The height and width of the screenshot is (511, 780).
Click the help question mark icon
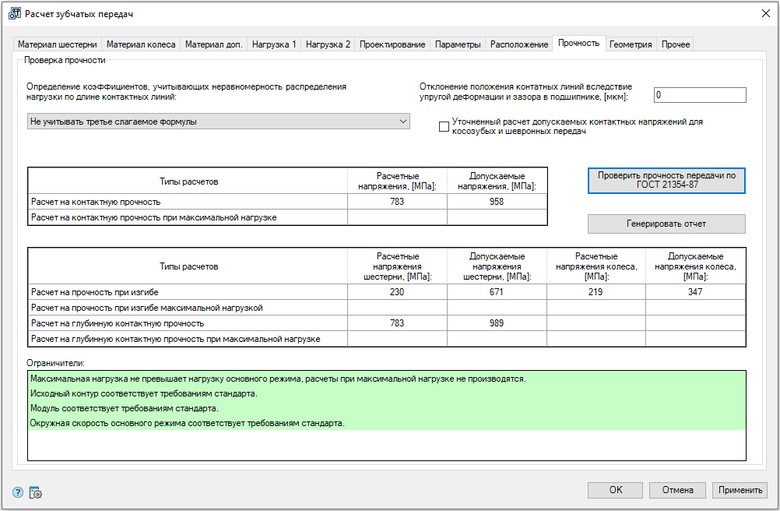(x=19, y=492)
